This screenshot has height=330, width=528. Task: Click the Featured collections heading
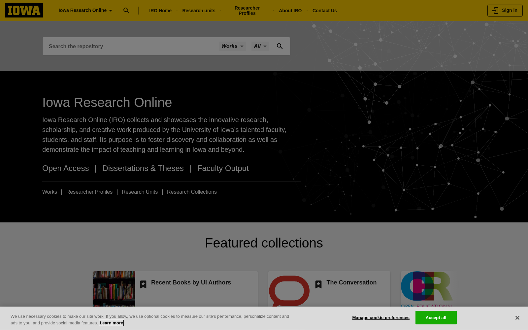264,243
